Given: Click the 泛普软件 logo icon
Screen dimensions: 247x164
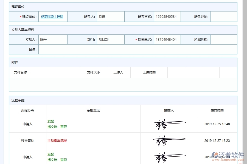Looking at the screenshot, I should coord(215,155).
